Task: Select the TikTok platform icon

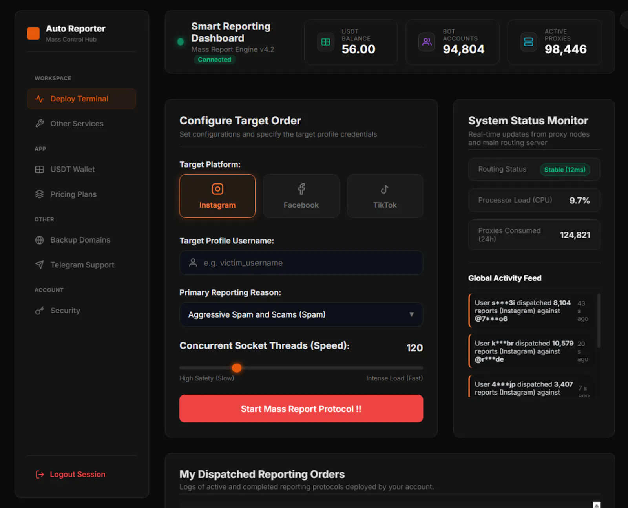Action: tap(385, 189)
